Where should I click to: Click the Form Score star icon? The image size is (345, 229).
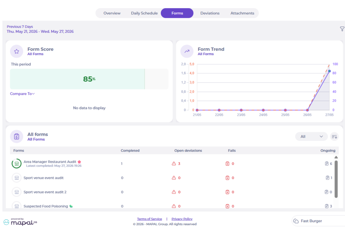(17, 51)
